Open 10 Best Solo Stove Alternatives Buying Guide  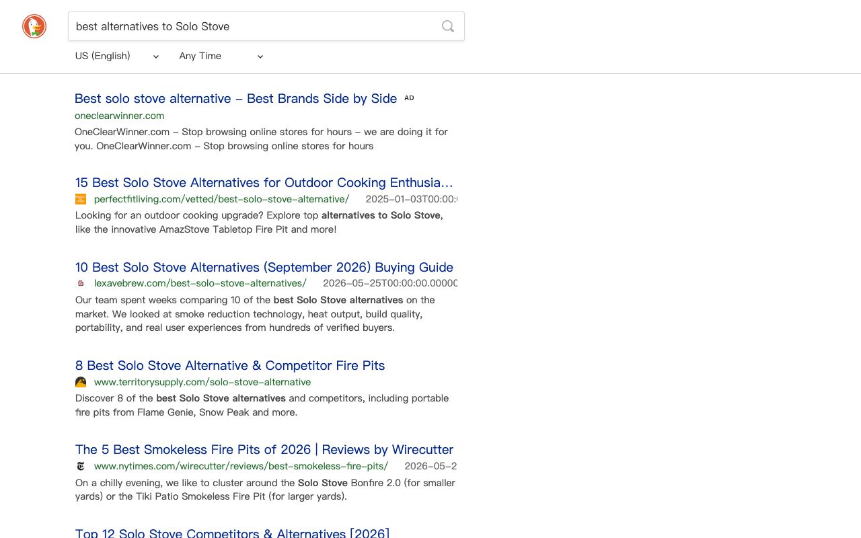click(x=264, y=267)
